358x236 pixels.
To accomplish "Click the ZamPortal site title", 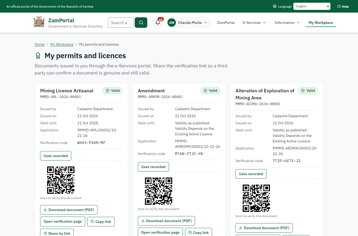I will [61, 20].
